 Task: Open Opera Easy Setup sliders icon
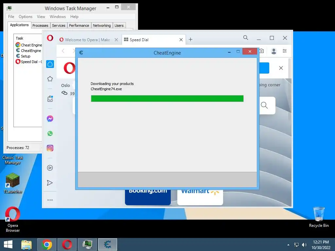point(285,51)
